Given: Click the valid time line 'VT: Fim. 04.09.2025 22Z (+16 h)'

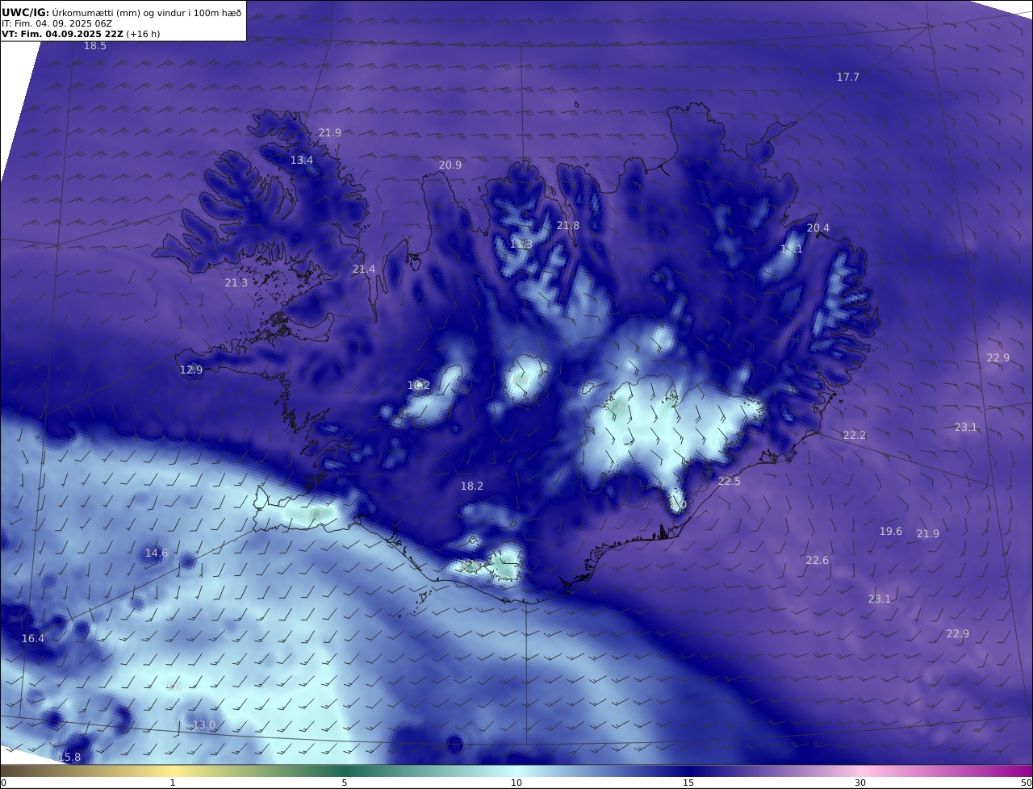Looking at the screenshot, I should point(81,34).
